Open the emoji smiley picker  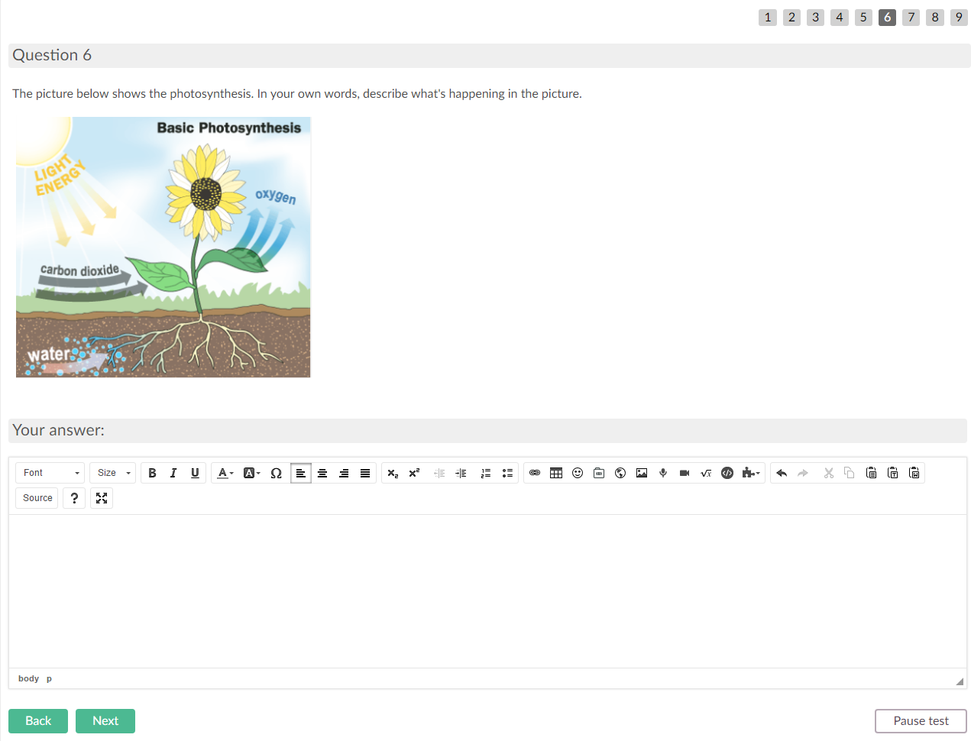pyautogui.click(x=578, y=473)
